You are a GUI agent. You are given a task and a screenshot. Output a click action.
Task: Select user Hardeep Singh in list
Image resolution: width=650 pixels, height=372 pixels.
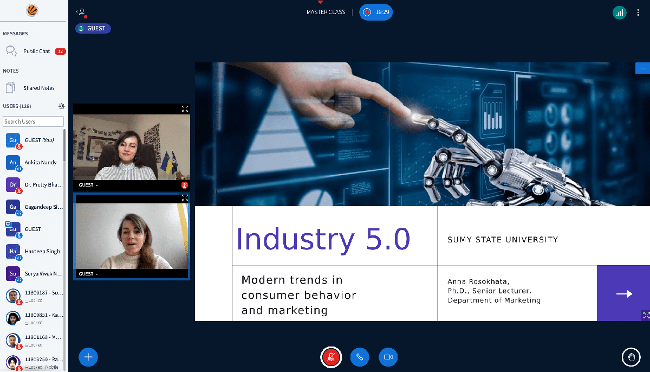42,252
